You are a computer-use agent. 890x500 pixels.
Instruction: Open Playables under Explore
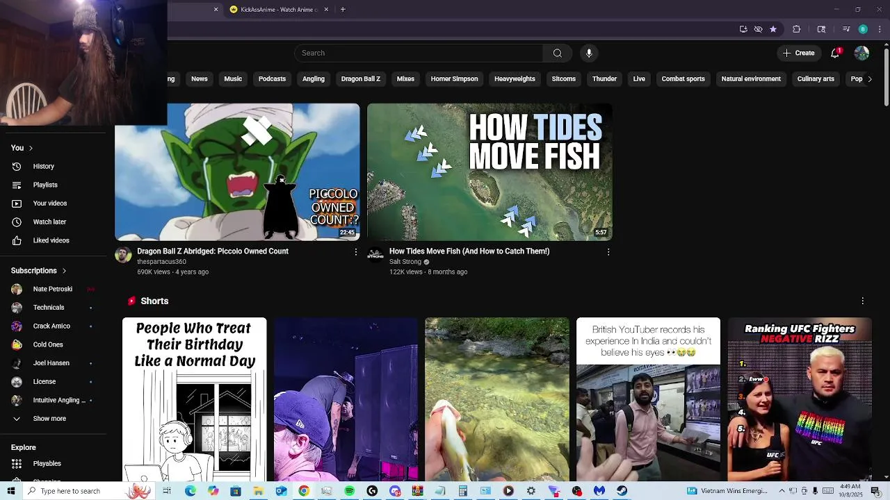54,463
